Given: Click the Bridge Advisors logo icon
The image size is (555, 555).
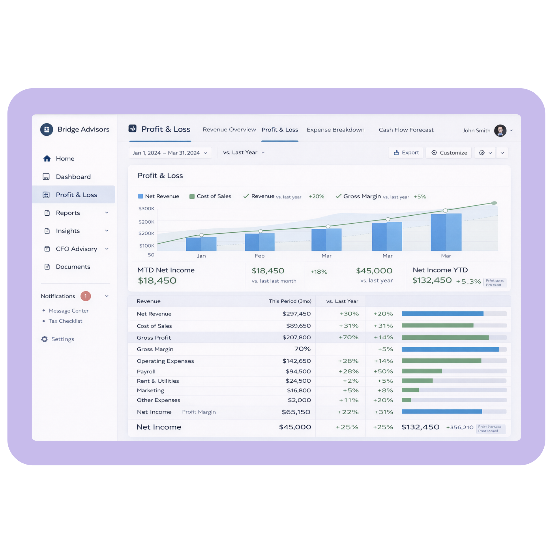Looking at the screenshot, I should pyautogui.click(x=47, y=129).
